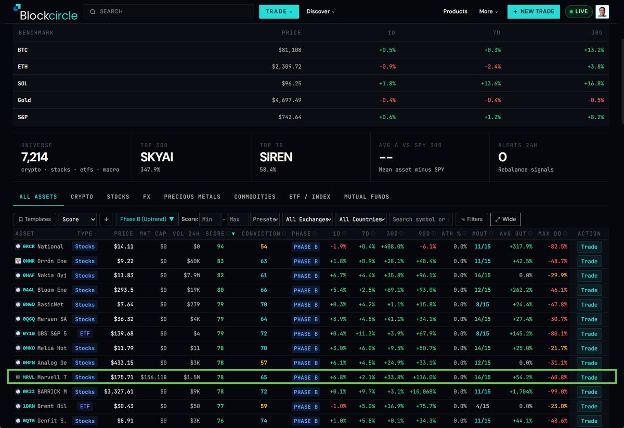624x428 pixels.
Task: Click the 0R22 BARRICK asset icon
Action: (x=18, y=392)
